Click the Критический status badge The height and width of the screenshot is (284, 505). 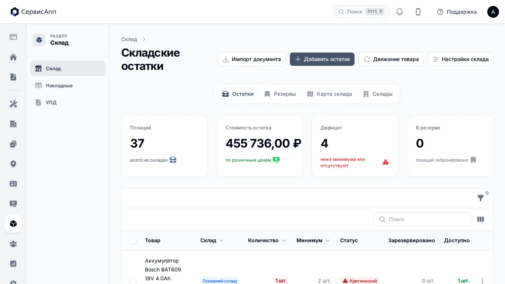click(x=360, y=281)
